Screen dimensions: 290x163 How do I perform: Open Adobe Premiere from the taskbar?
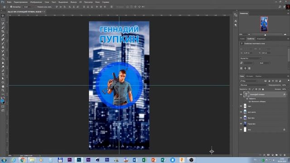pos(69,160)
